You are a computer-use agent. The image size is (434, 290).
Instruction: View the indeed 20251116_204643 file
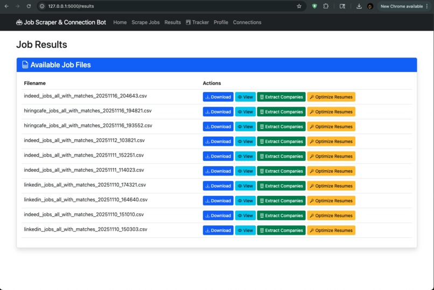pos(245,97)
